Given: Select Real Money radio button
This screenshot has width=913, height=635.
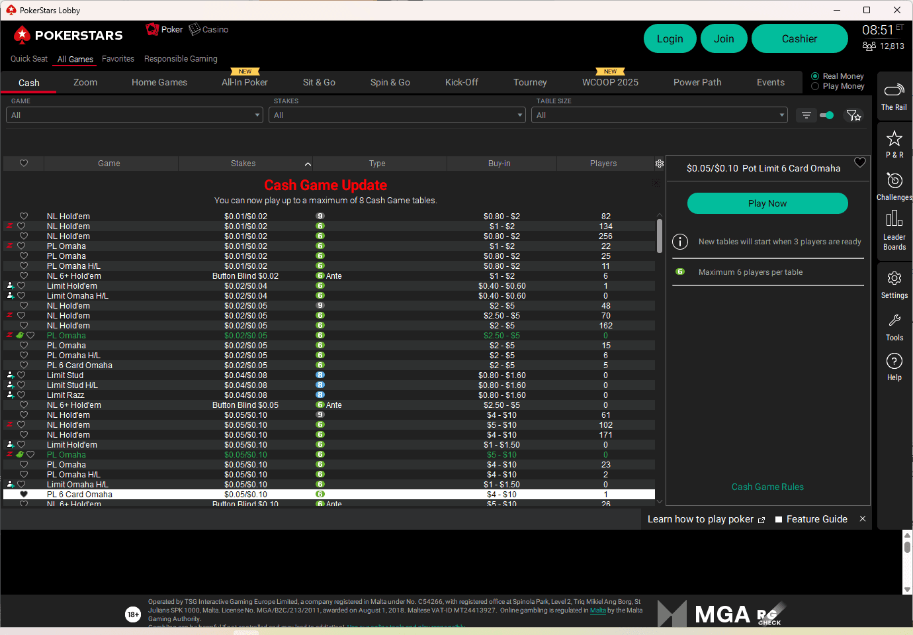Looking at the screenshot, I should (815, 76).
